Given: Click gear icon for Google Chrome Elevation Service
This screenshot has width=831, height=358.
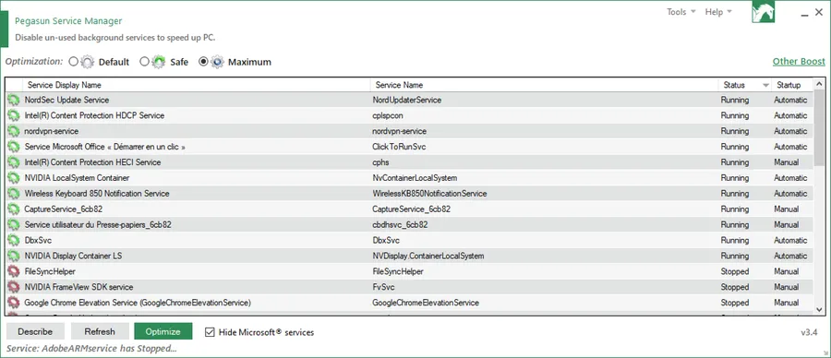Looking at the screenshot, I should click(13, 303).
